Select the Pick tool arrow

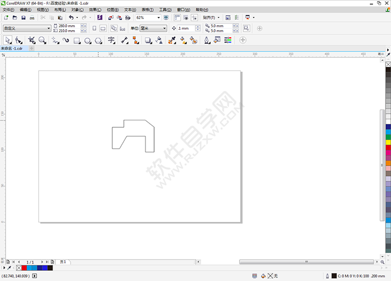pos(8,40)
